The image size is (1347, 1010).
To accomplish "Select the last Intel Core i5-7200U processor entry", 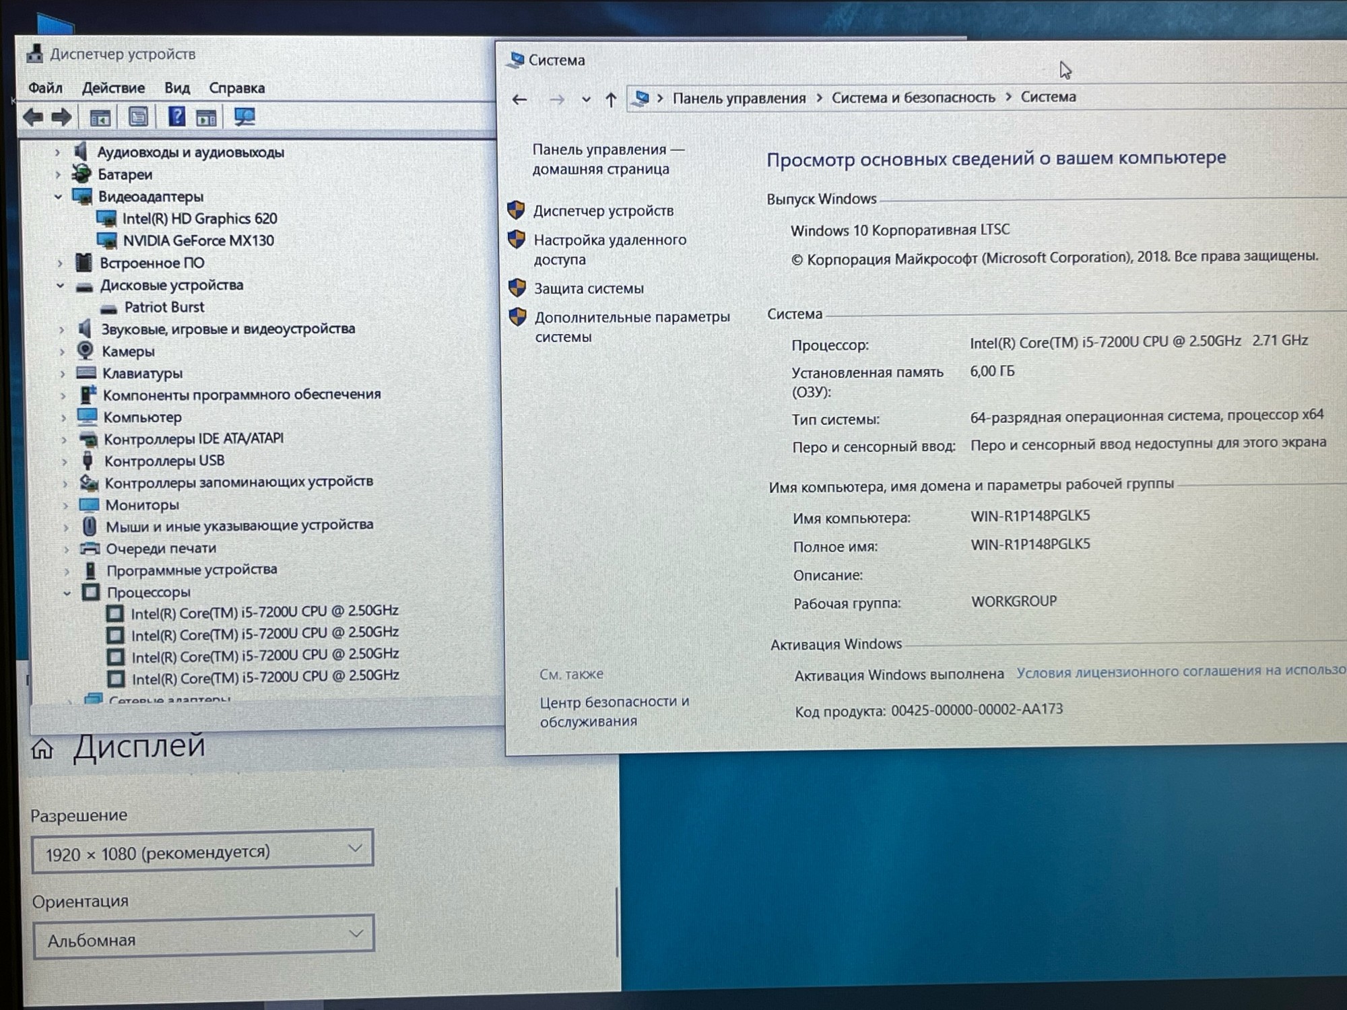I will pyautogui.click(x=265, y=677).
